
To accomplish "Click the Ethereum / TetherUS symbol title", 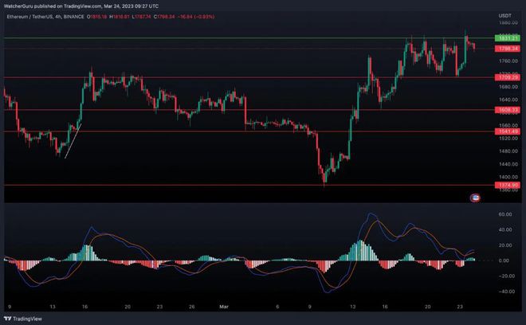I will [30, 16].
